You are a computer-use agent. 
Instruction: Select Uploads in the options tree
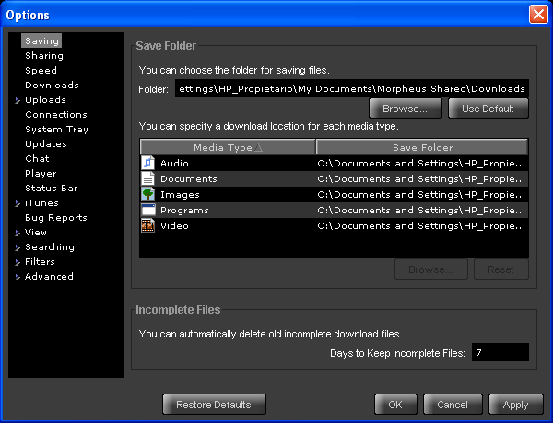point(45,100)
